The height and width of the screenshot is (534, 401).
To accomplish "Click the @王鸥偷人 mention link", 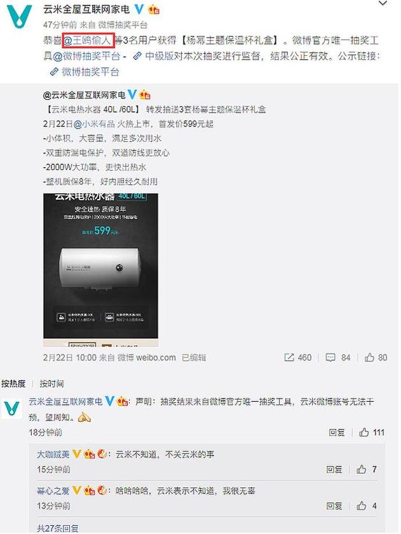I will pyautogui.click(x=88, y=41).
